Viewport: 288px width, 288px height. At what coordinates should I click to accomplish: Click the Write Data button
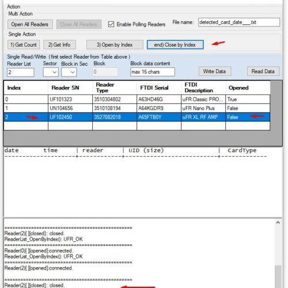pyautogui.click(x=215, y=71)
